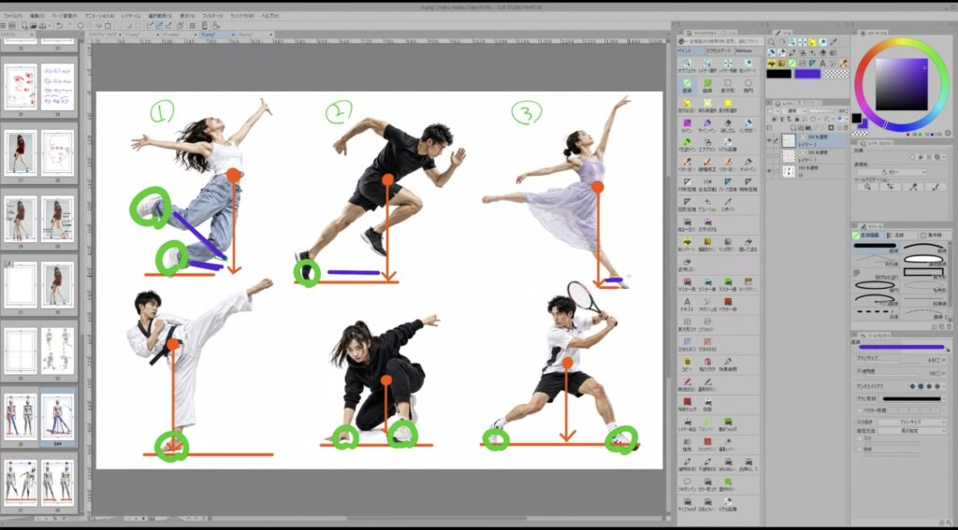
Task: Open the layer blending mode (通常) dropdown
Action: point(794,111)
